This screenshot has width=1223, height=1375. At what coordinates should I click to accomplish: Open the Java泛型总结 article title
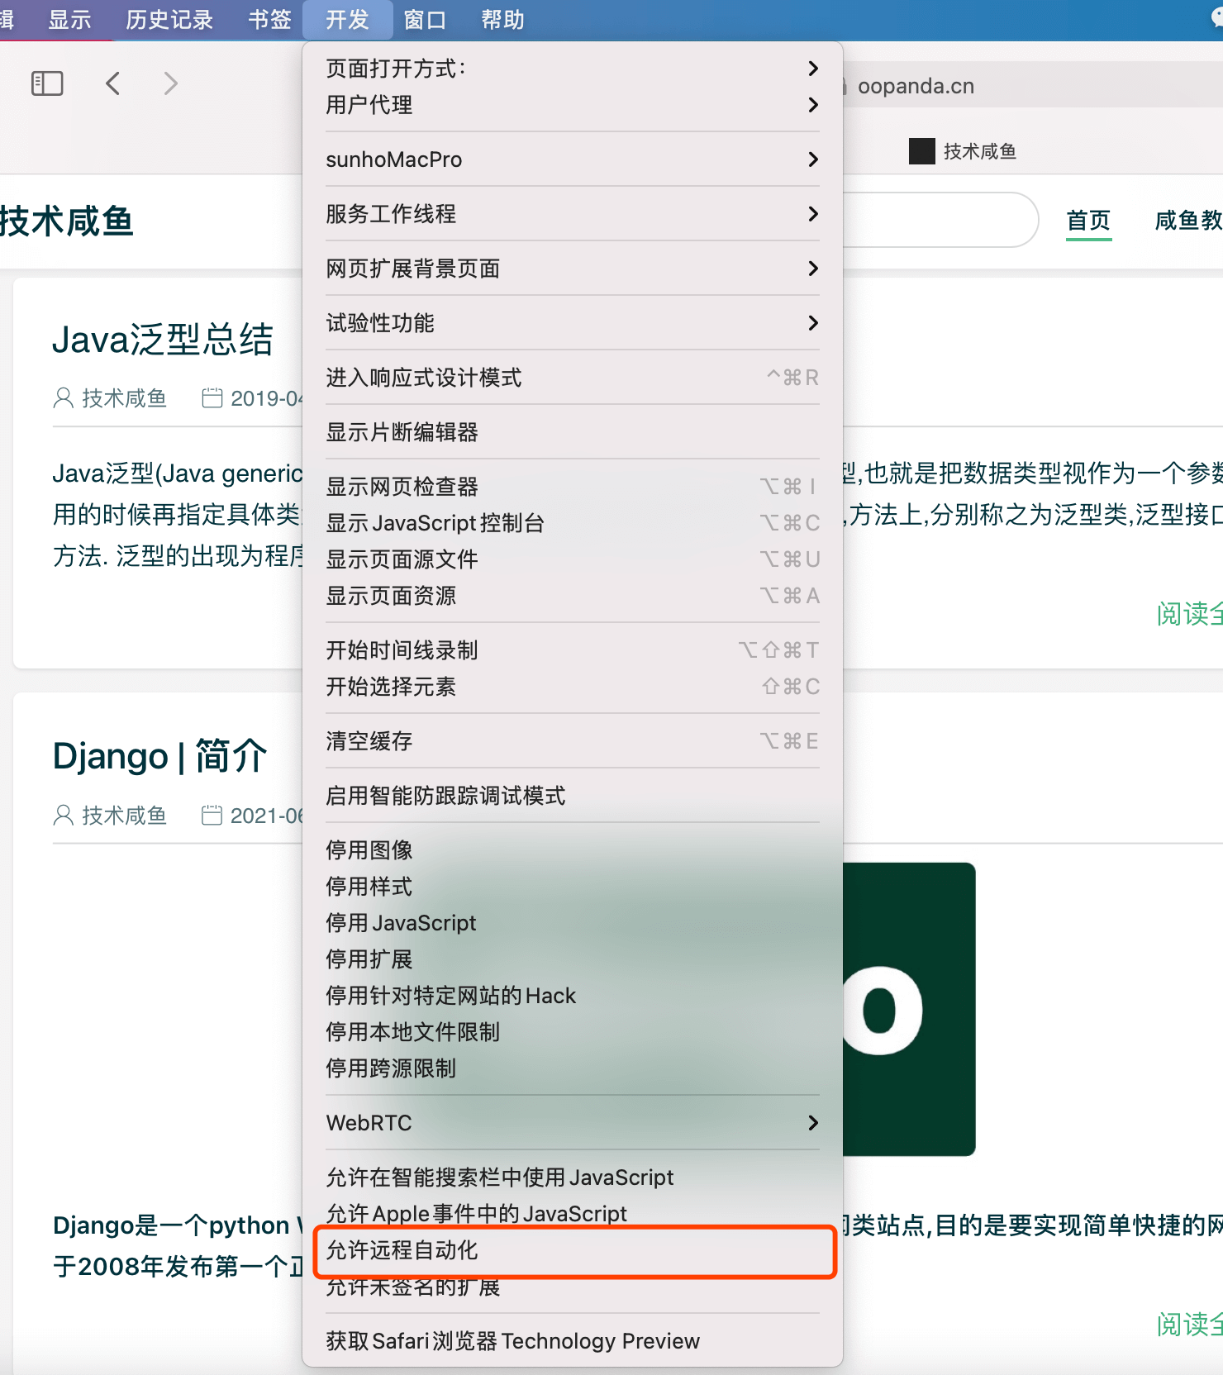[163, 340]
